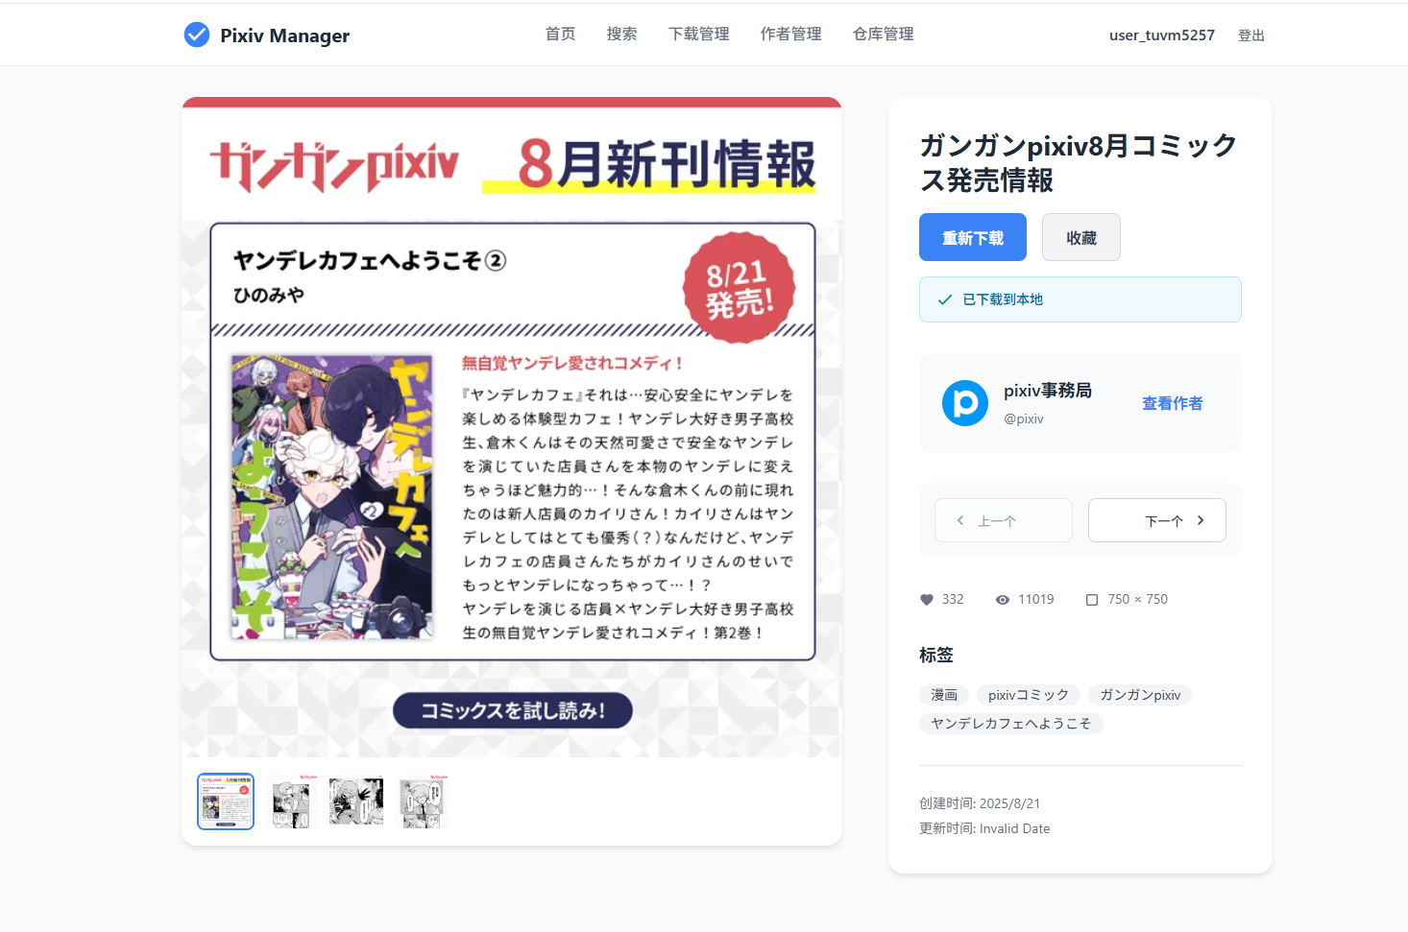The width and height of the screenshot is (1408, 932).
Task: Click the 上一个 previous button
Action: coord(1004,520)
